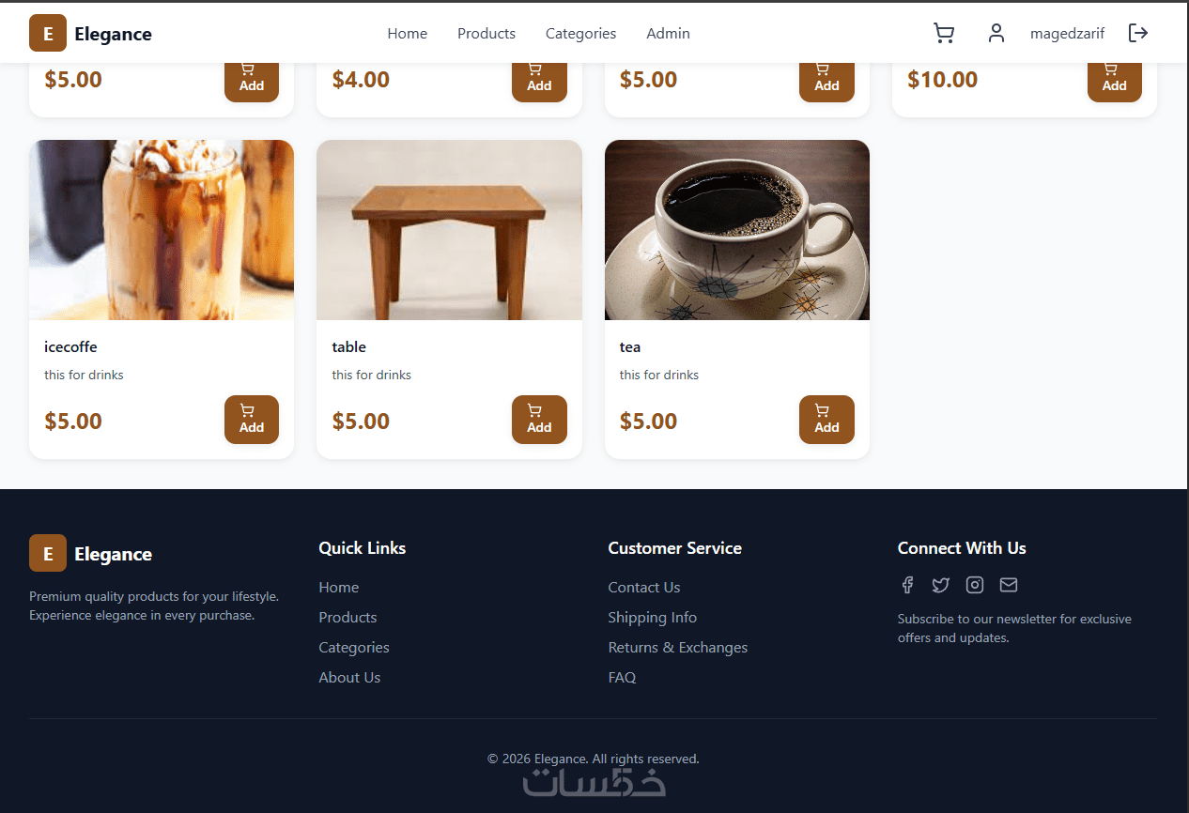Click the email envelope icon in footer
This screenshot has width=1189, height=813.
pyautogui.click(x=1009, y=585)
